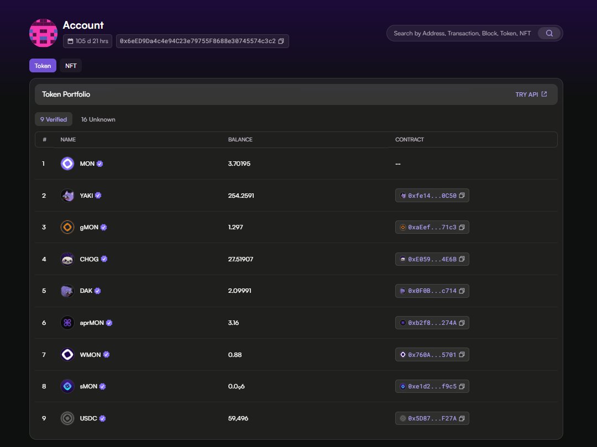The image size is (597, 447).
Task: Click the MON token logo
Action: [67, 164]
